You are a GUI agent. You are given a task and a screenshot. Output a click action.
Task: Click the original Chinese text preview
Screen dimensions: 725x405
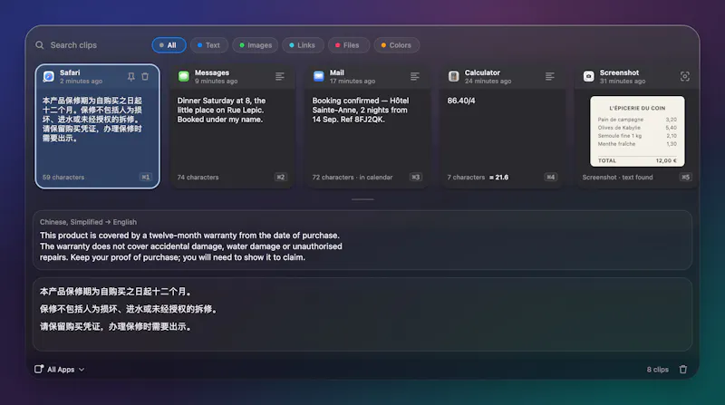(x=129, y=309)
